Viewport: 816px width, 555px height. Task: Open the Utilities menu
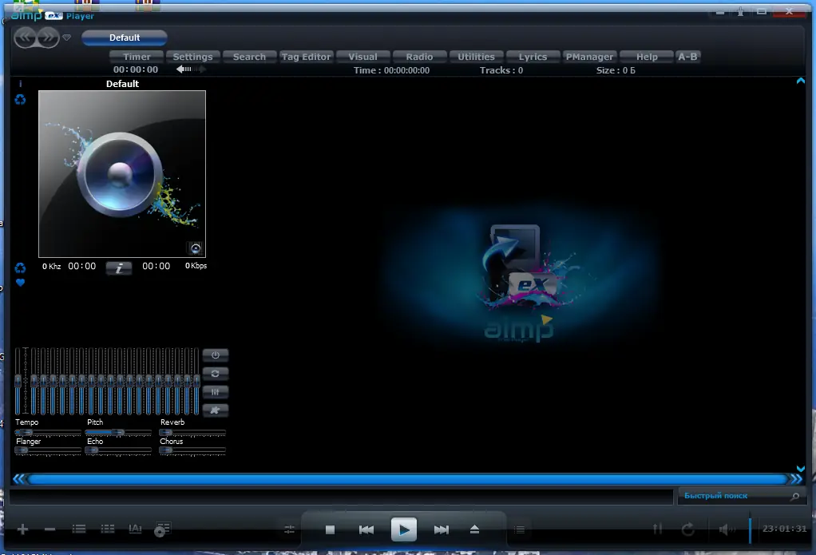click(x=476, y=57)
